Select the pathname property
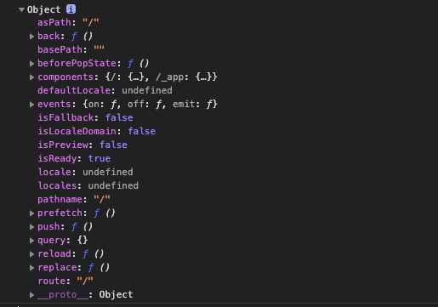Image resolution: width=438 pixels, height=307 pixels. tap(60, 199)
